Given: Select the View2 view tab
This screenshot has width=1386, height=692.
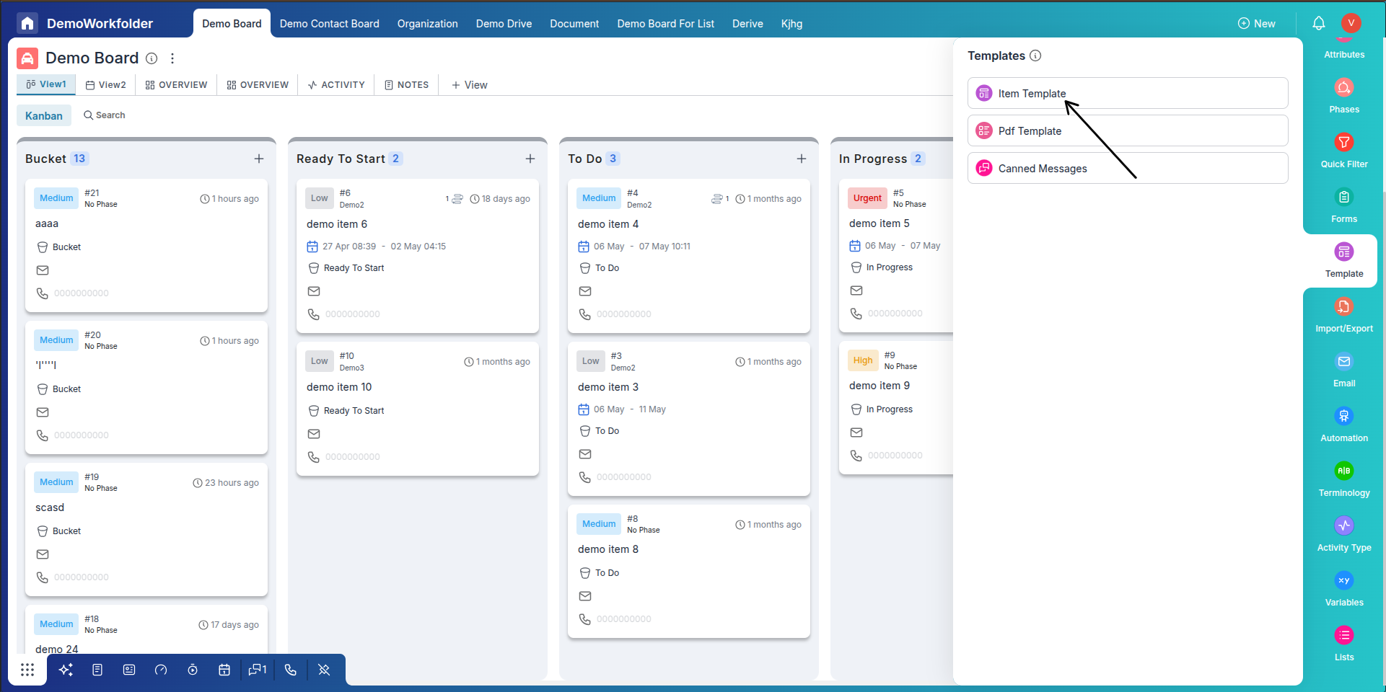Looking at the screenshot, I should tap(106, 84).
